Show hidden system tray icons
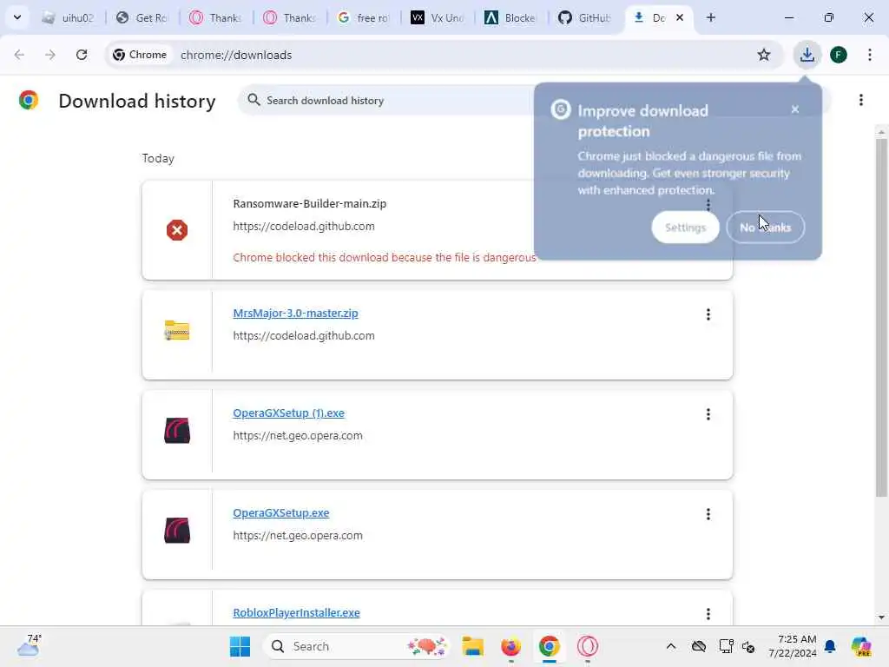The image size is (889, 667). pos(671,646)
